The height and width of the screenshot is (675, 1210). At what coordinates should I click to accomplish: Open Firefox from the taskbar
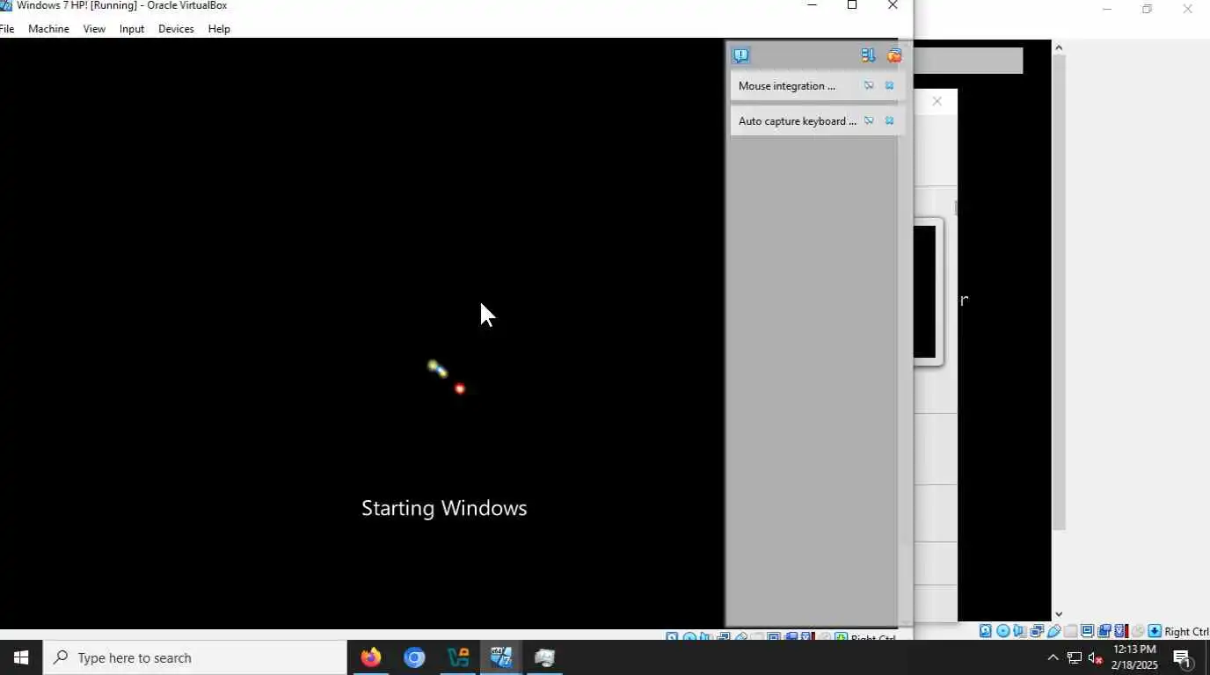[370, 657]
